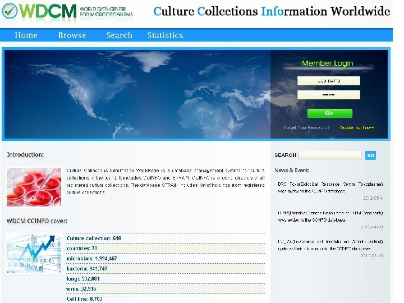Open the Browse menu item
Screen dimensions: 404x303
coord(72,35)
